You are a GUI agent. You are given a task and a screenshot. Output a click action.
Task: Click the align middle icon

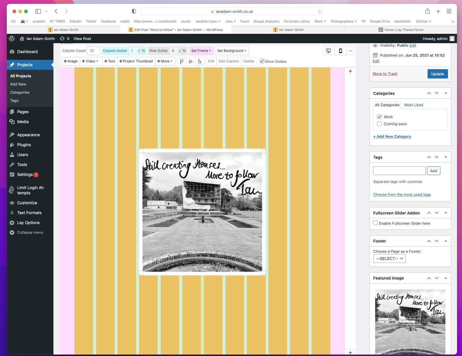pyautogui.click(x=191, y=61)
